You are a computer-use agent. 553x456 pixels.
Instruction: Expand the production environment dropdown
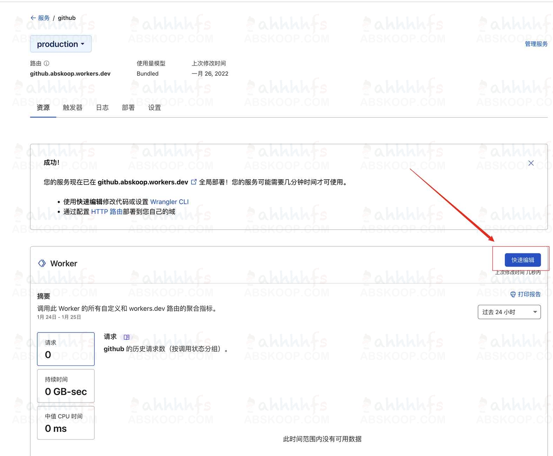(x=61, y=44)
